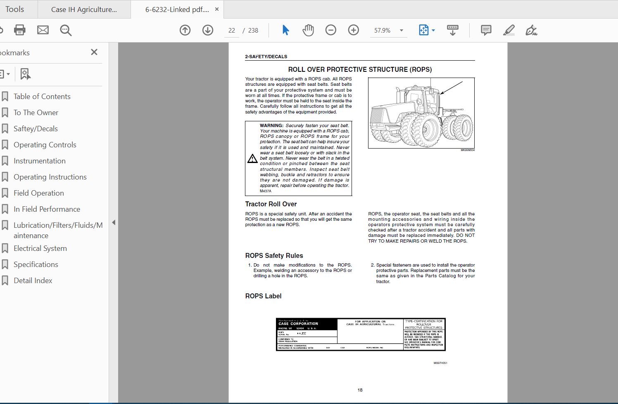This screenshot has height=404, width=618.
Task: Click the 'WARNING:' text in the box
Action: pyautogui.click(x=271, y=125)
